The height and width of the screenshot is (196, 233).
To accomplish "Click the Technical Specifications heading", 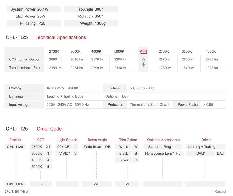I will (x=61, y=37).
